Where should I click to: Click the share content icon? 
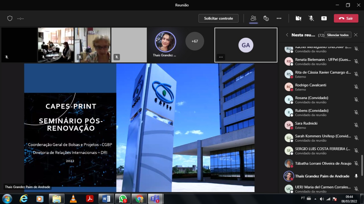(x=324, y=18)
